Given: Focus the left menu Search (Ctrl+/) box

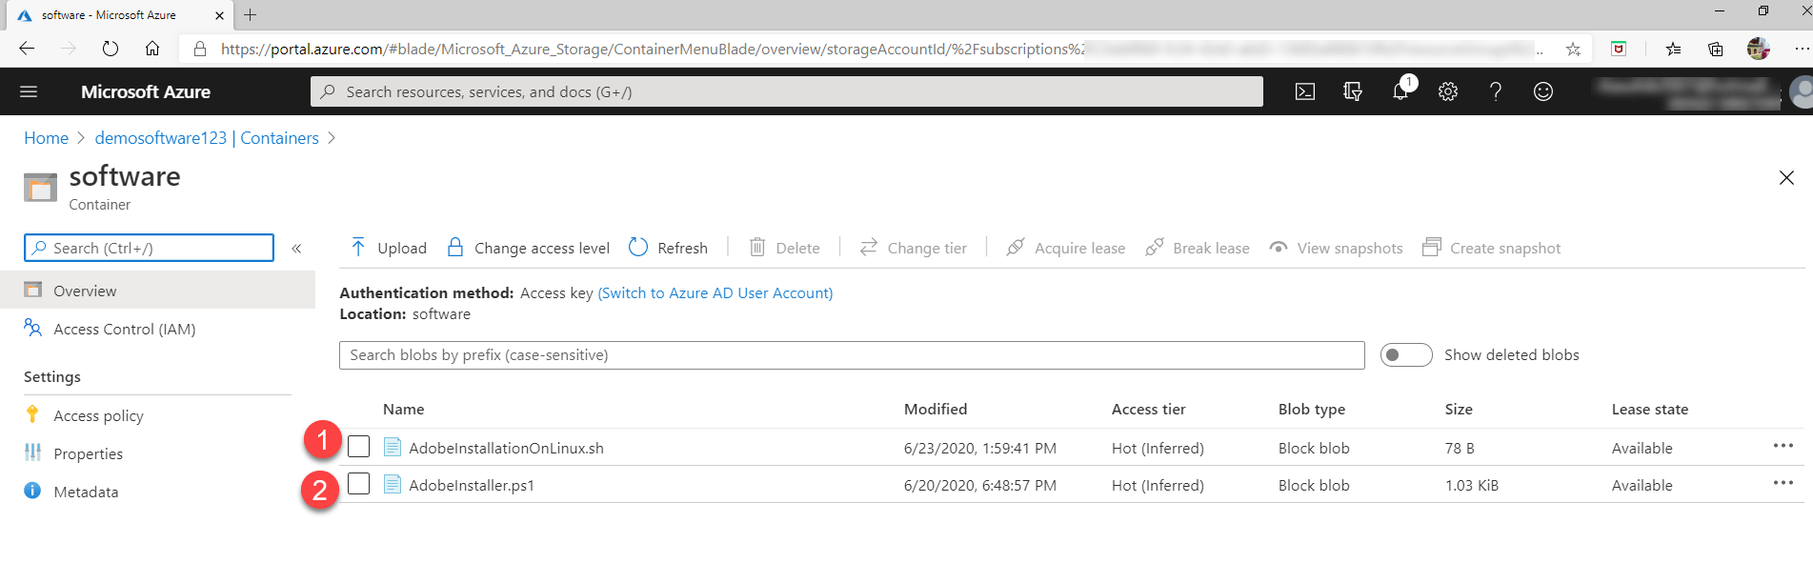Looking at the screenshot, I should (x=149, y=248).
